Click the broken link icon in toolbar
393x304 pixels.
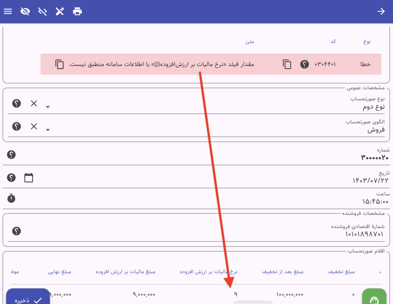42,12
